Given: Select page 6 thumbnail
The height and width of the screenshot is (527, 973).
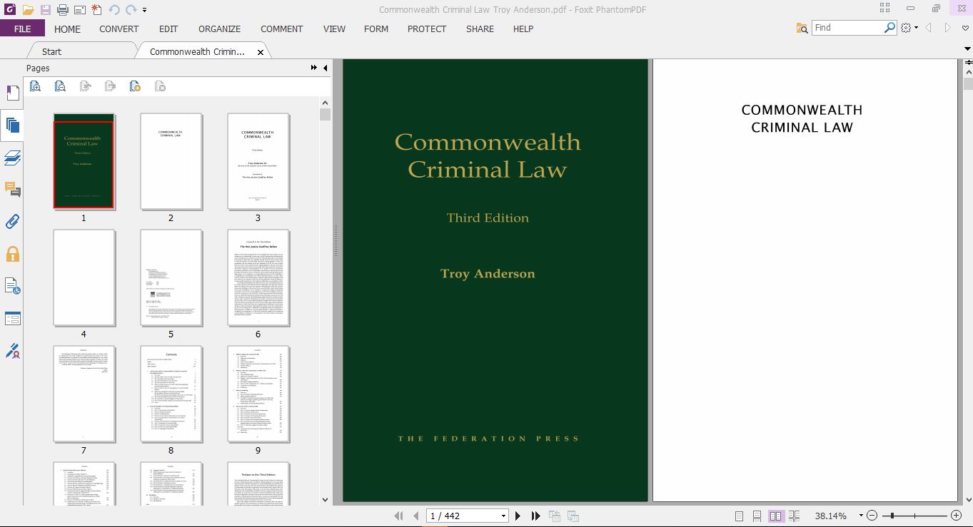Looking at the screenshot, I should point(258,277).
